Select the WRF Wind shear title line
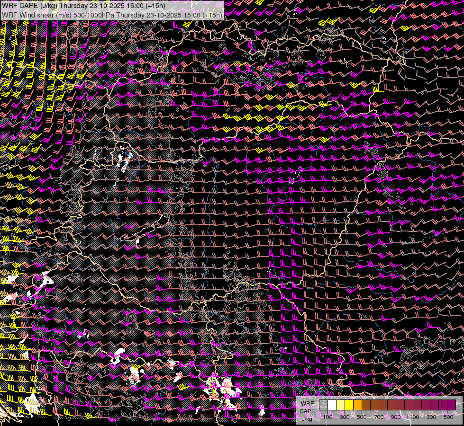464x426 pixels. 112,15
